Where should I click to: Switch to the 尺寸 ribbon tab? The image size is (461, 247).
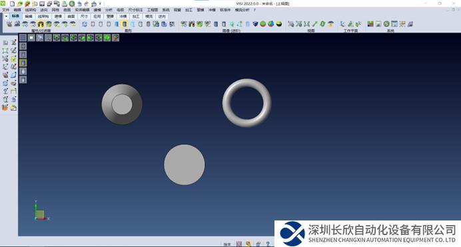point(84,17)
